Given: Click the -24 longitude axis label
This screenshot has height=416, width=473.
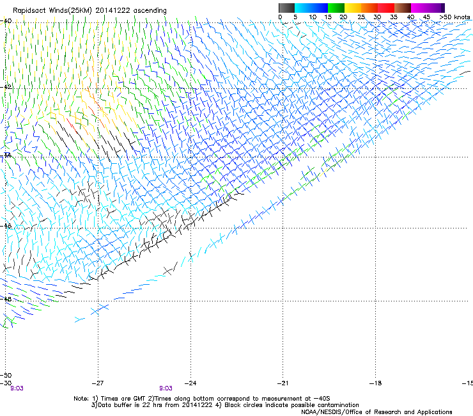Looking at the screenshot, I should pyautogui.click(x=190, y=383).
